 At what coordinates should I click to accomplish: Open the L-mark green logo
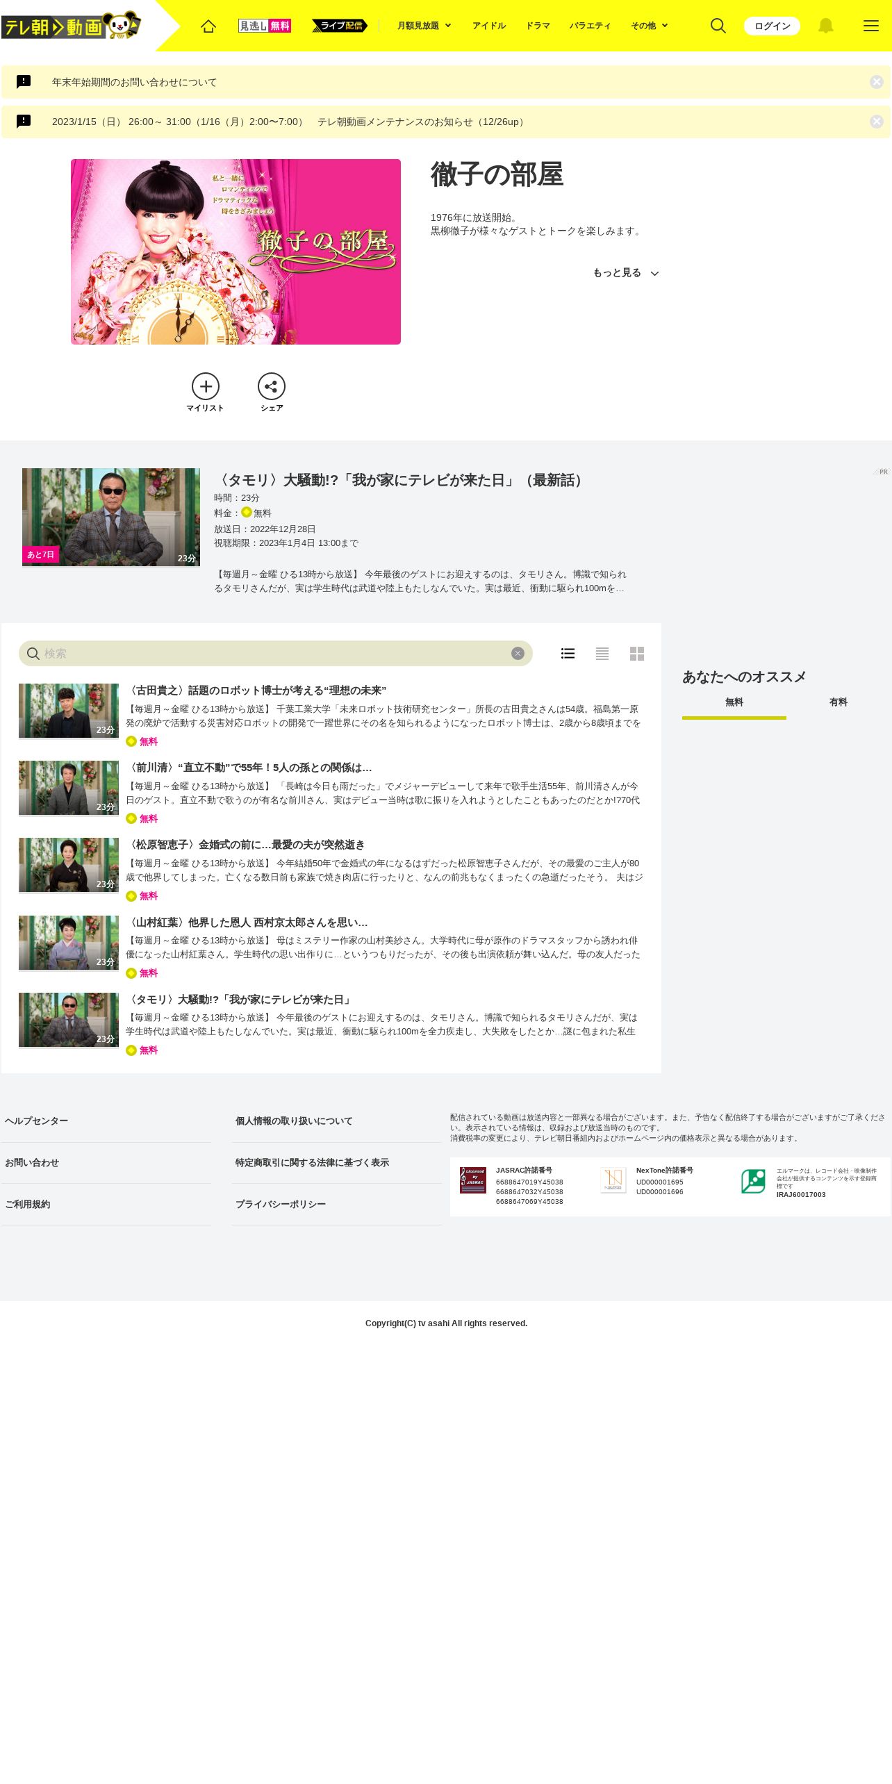click(753, 1181)
